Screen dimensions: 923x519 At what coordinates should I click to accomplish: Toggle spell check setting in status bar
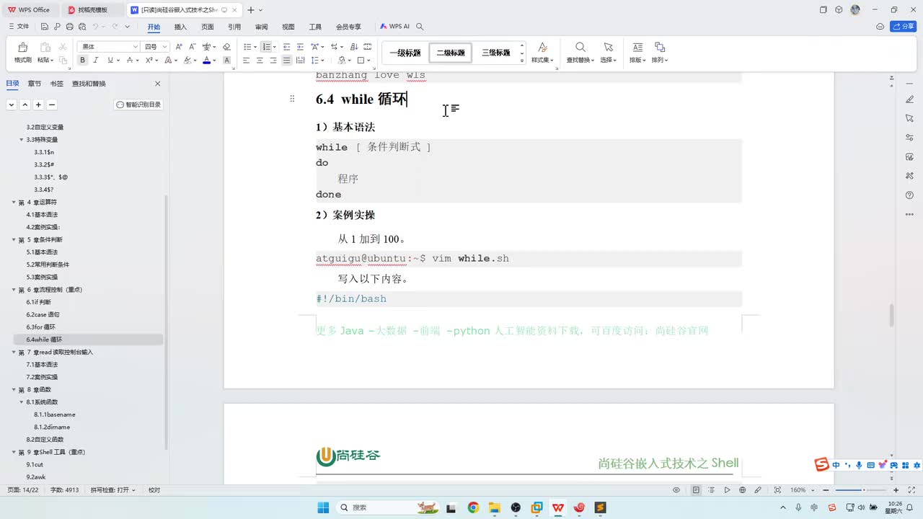(113, 490)
